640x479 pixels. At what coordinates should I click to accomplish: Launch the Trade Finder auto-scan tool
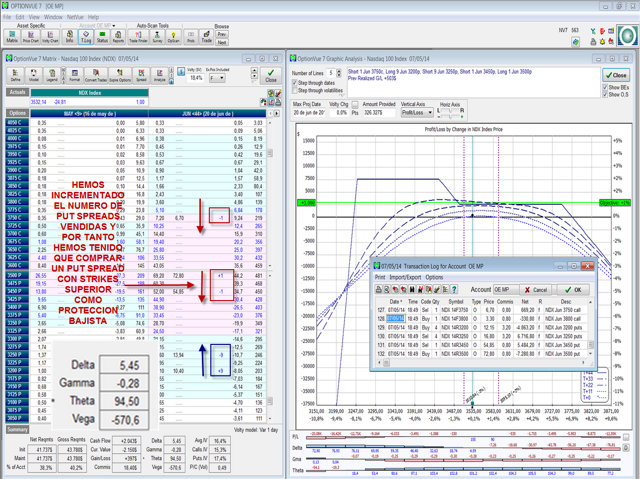click(x=138, y=37)
